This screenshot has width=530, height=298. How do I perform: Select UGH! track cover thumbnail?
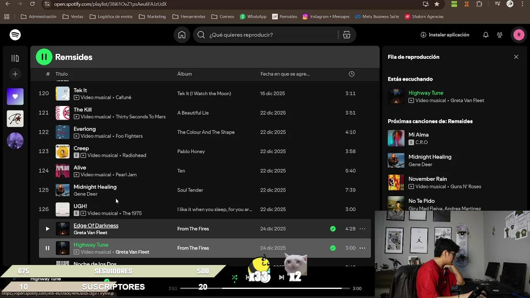click(x=63, y=209)
